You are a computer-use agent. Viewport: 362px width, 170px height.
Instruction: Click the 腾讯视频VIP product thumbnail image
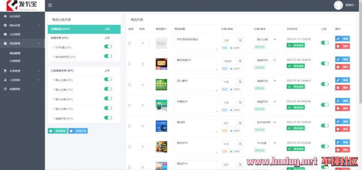pos(161,63)
